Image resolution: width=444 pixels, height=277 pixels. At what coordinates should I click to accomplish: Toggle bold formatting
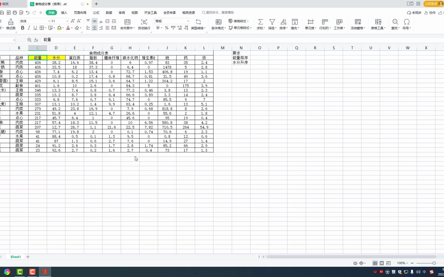pos(23,28)
